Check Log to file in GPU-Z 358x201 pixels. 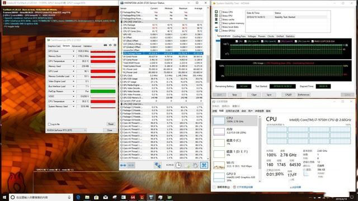coord(49,124)
